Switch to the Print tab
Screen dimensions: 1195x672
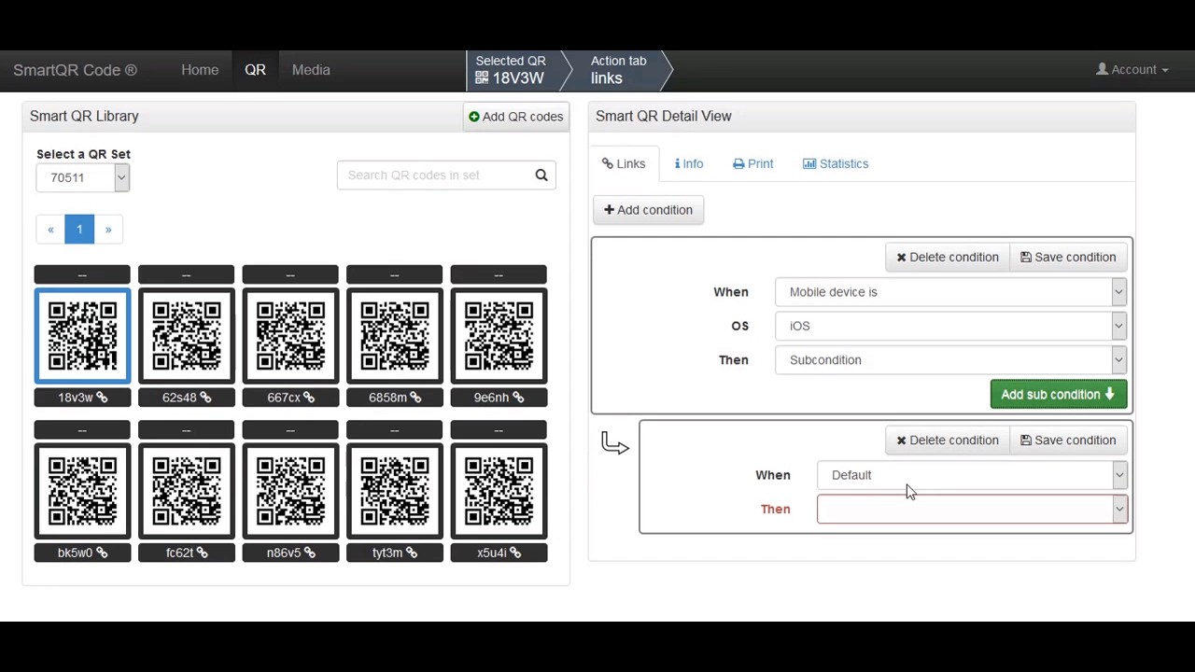[x=753, y=163]
